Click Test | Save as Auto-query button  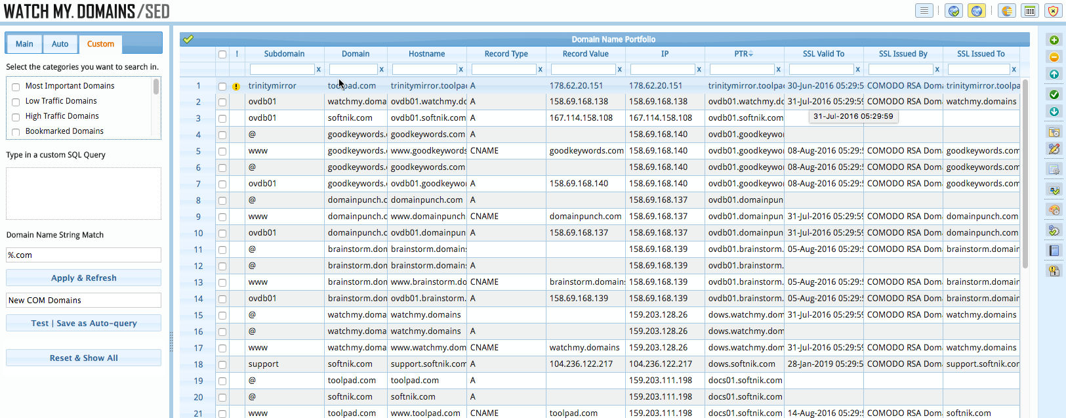click(83, 323)
